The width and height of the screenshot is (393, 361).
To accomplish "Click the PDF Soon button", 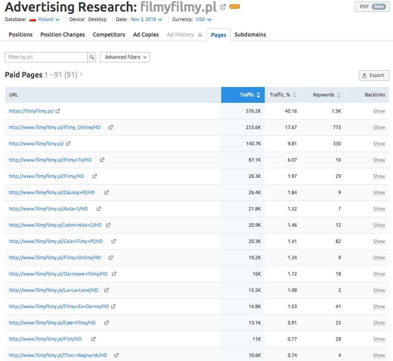I will (x=372, y=7).
